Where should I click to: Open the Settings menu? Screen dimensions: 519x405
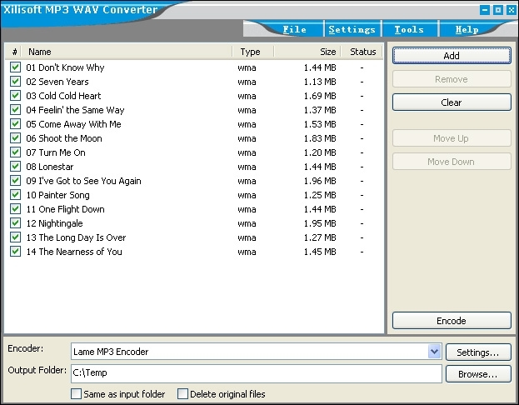click(x=352, y=29)
